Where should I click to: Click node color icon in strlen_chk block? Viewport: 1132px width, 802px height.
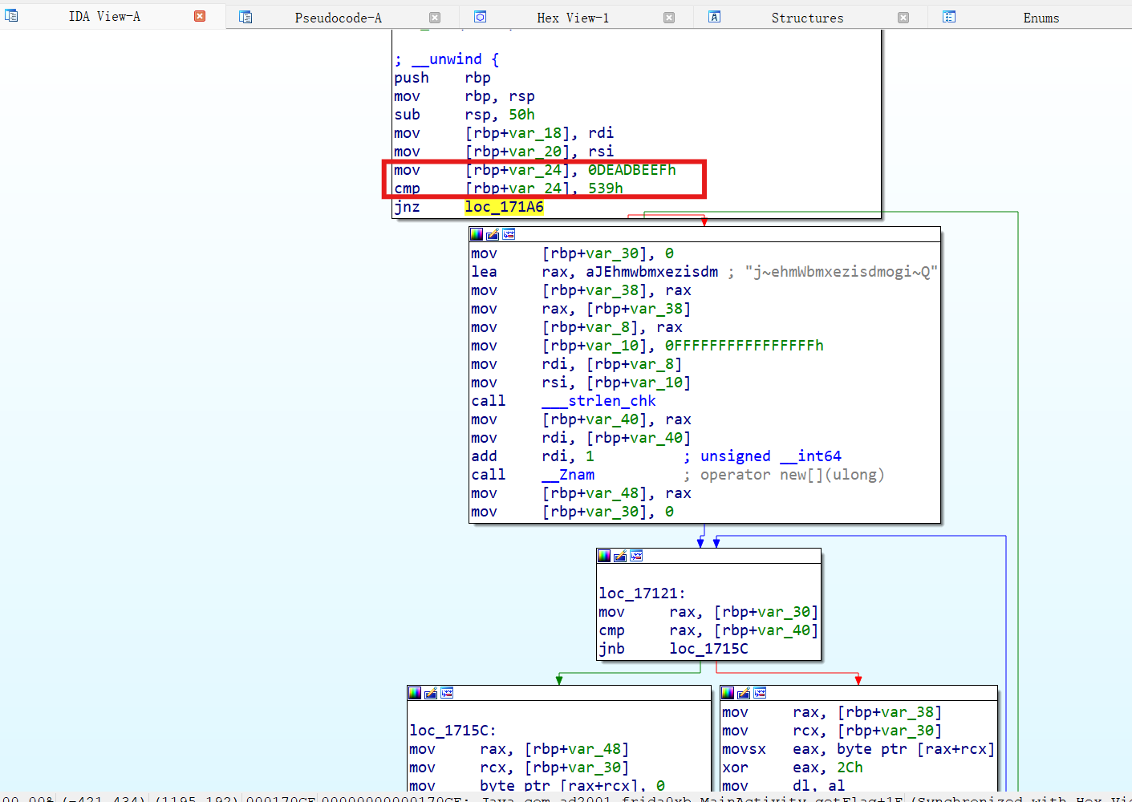click(477, 234)
